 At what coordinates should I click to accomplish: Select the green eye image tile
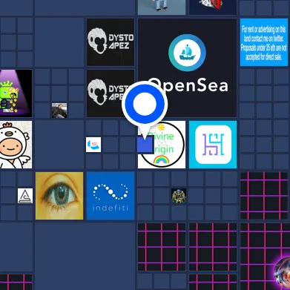point(59,196)
